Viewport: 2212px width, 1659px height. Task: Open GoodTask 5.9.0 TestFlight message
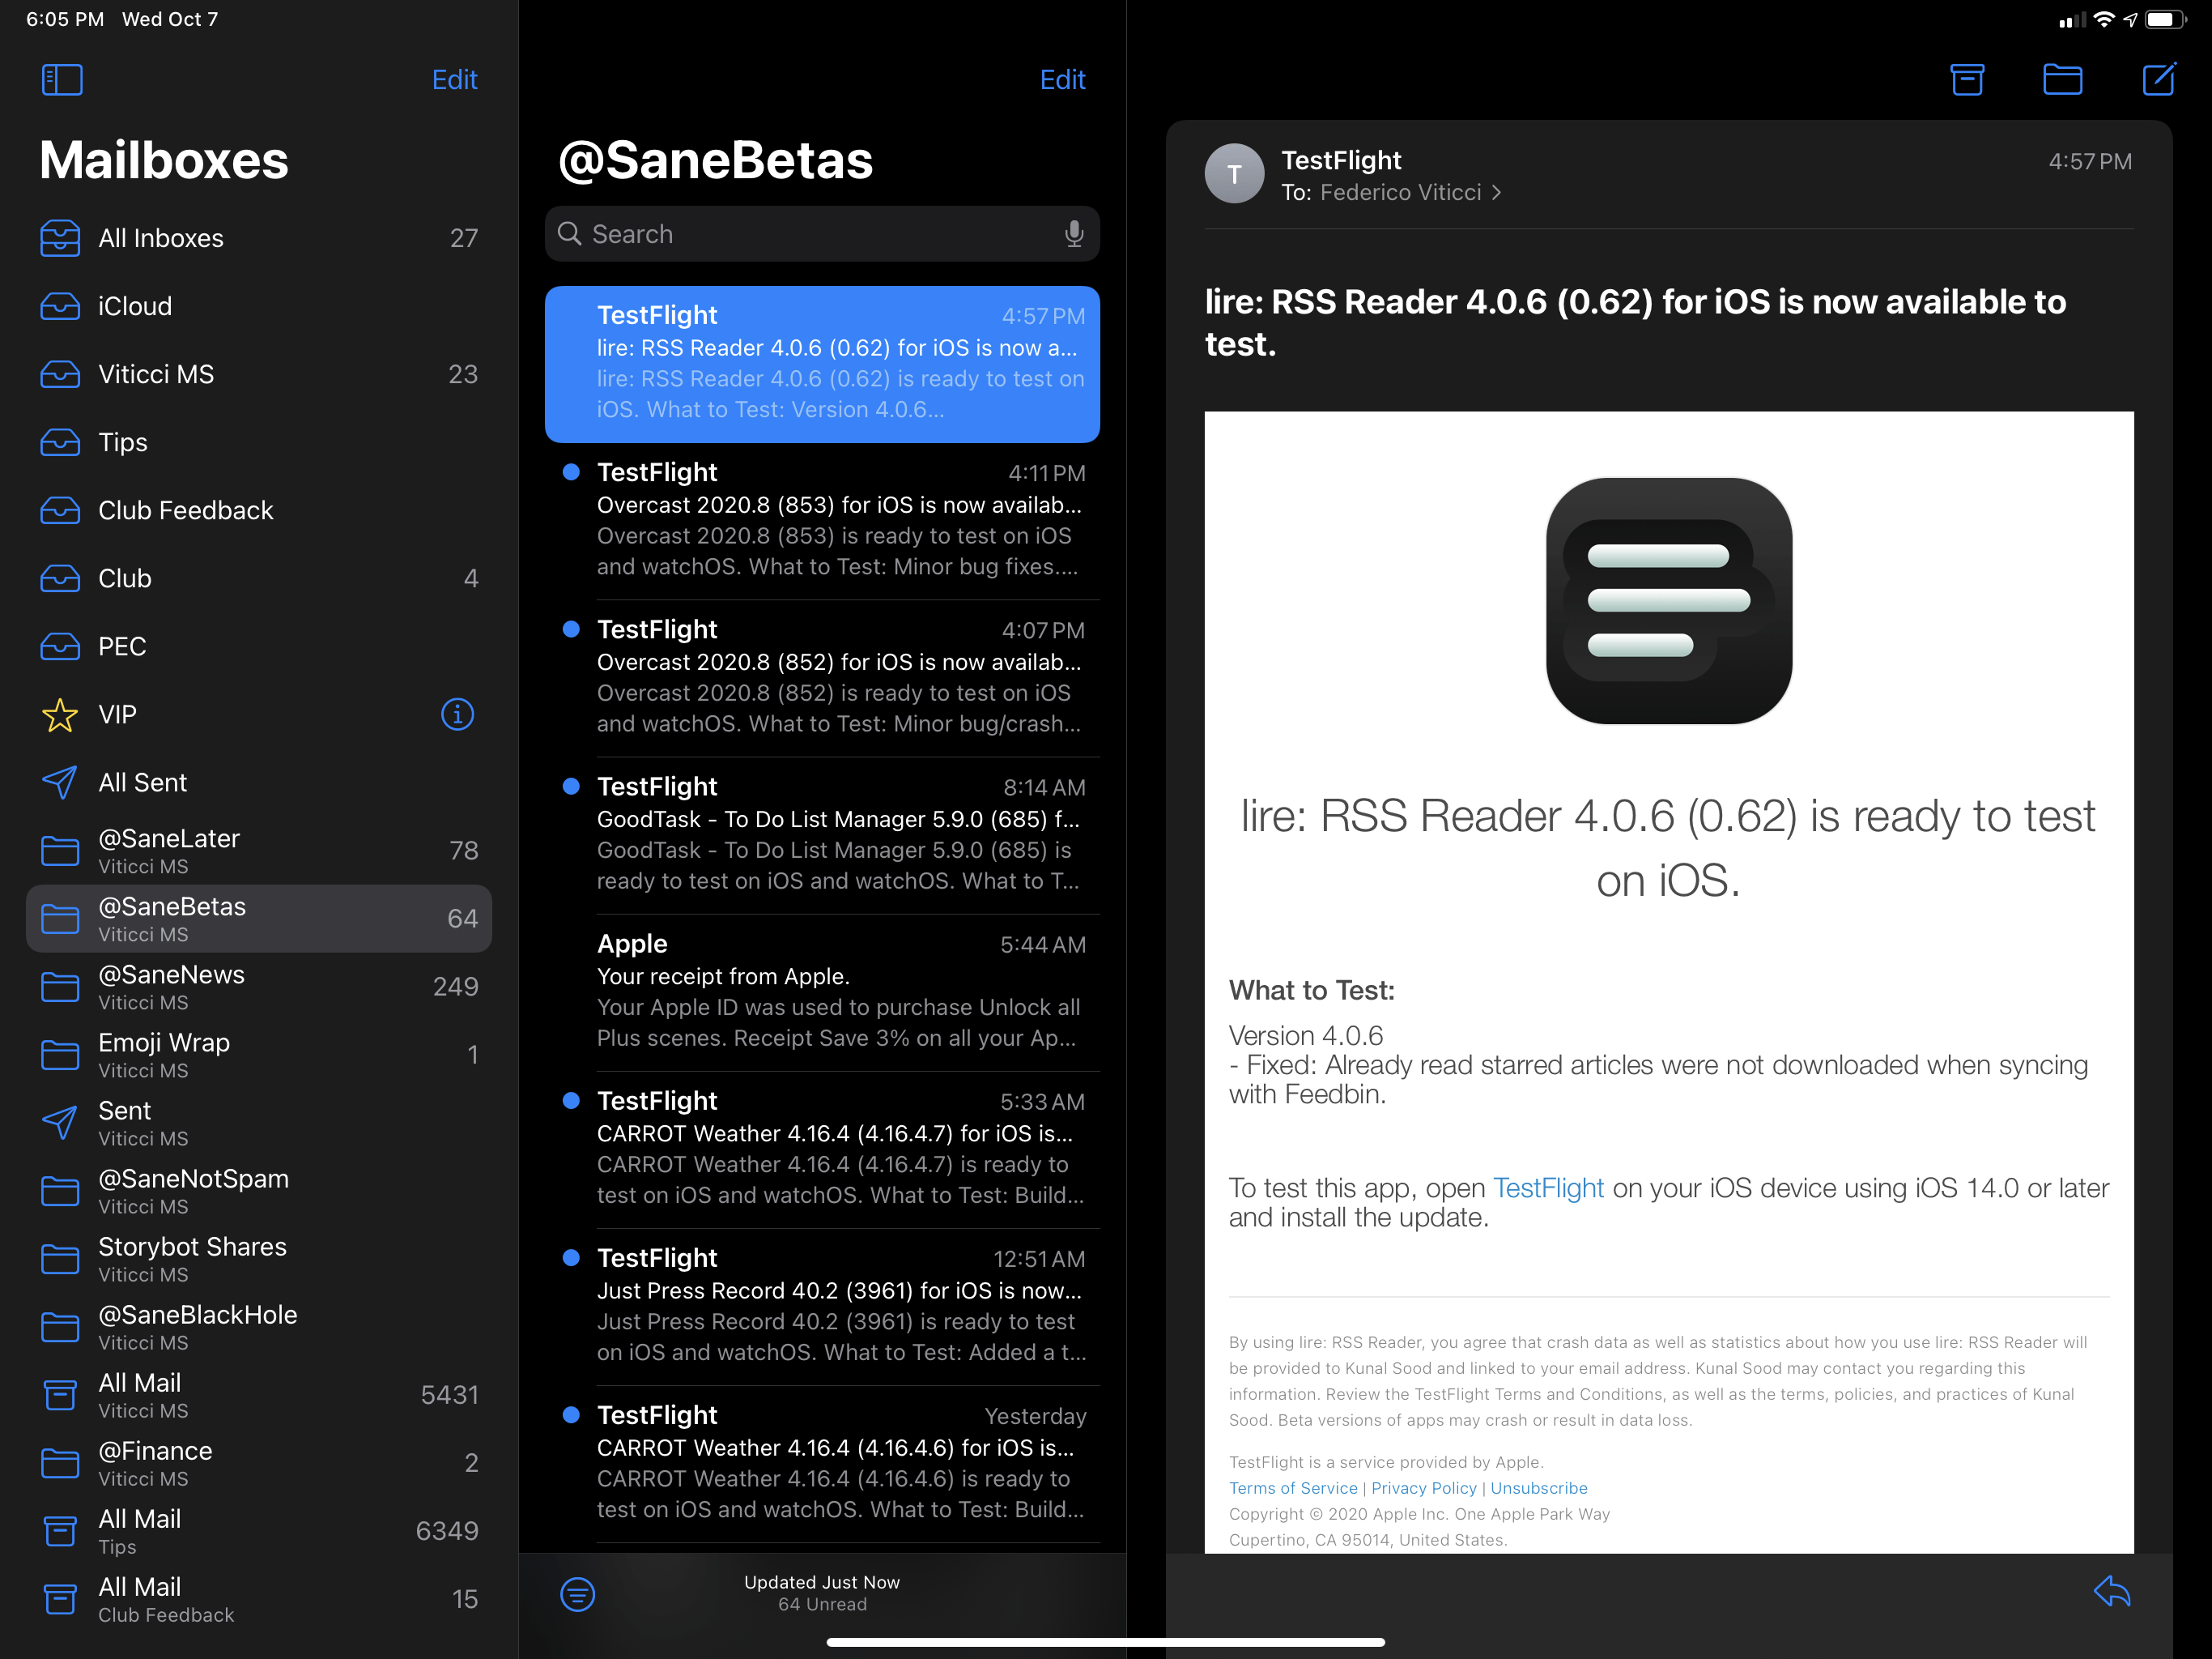822,835
